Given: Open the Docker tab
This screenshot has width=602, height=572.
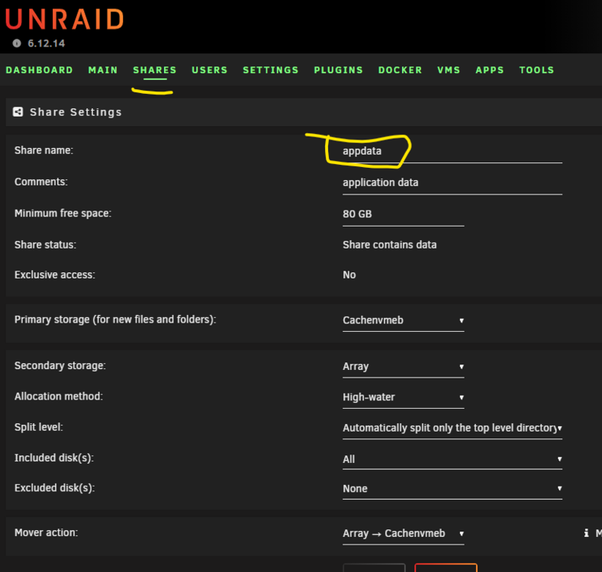Looking at the screenshot, I should (400, 70).
